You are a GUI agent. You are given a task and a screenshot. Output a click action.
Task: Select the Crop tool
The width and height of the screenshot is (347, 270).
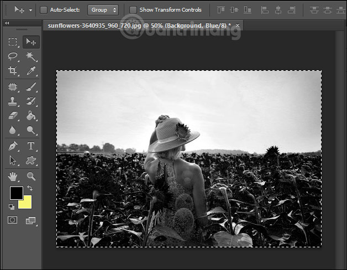(x=13, y=71)
